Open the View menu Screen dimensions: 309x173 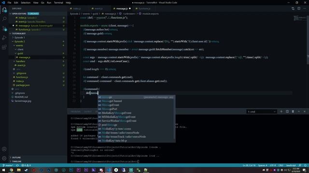[36, 3]
